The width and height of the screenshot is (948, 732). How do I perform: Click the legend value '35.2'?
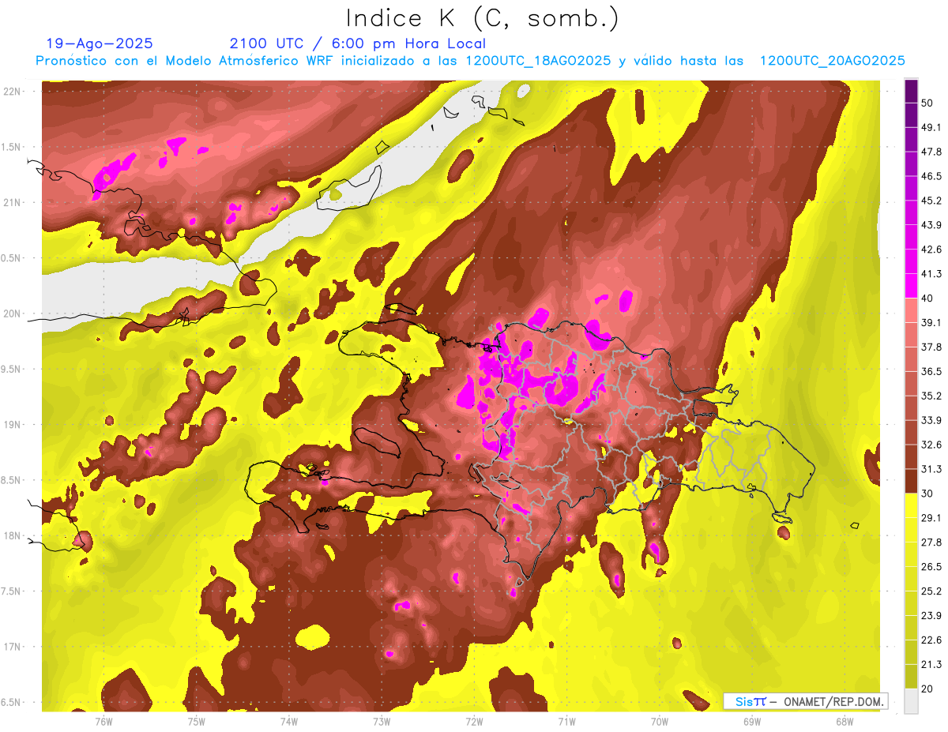pyautogui.click(x=931, y=396)
